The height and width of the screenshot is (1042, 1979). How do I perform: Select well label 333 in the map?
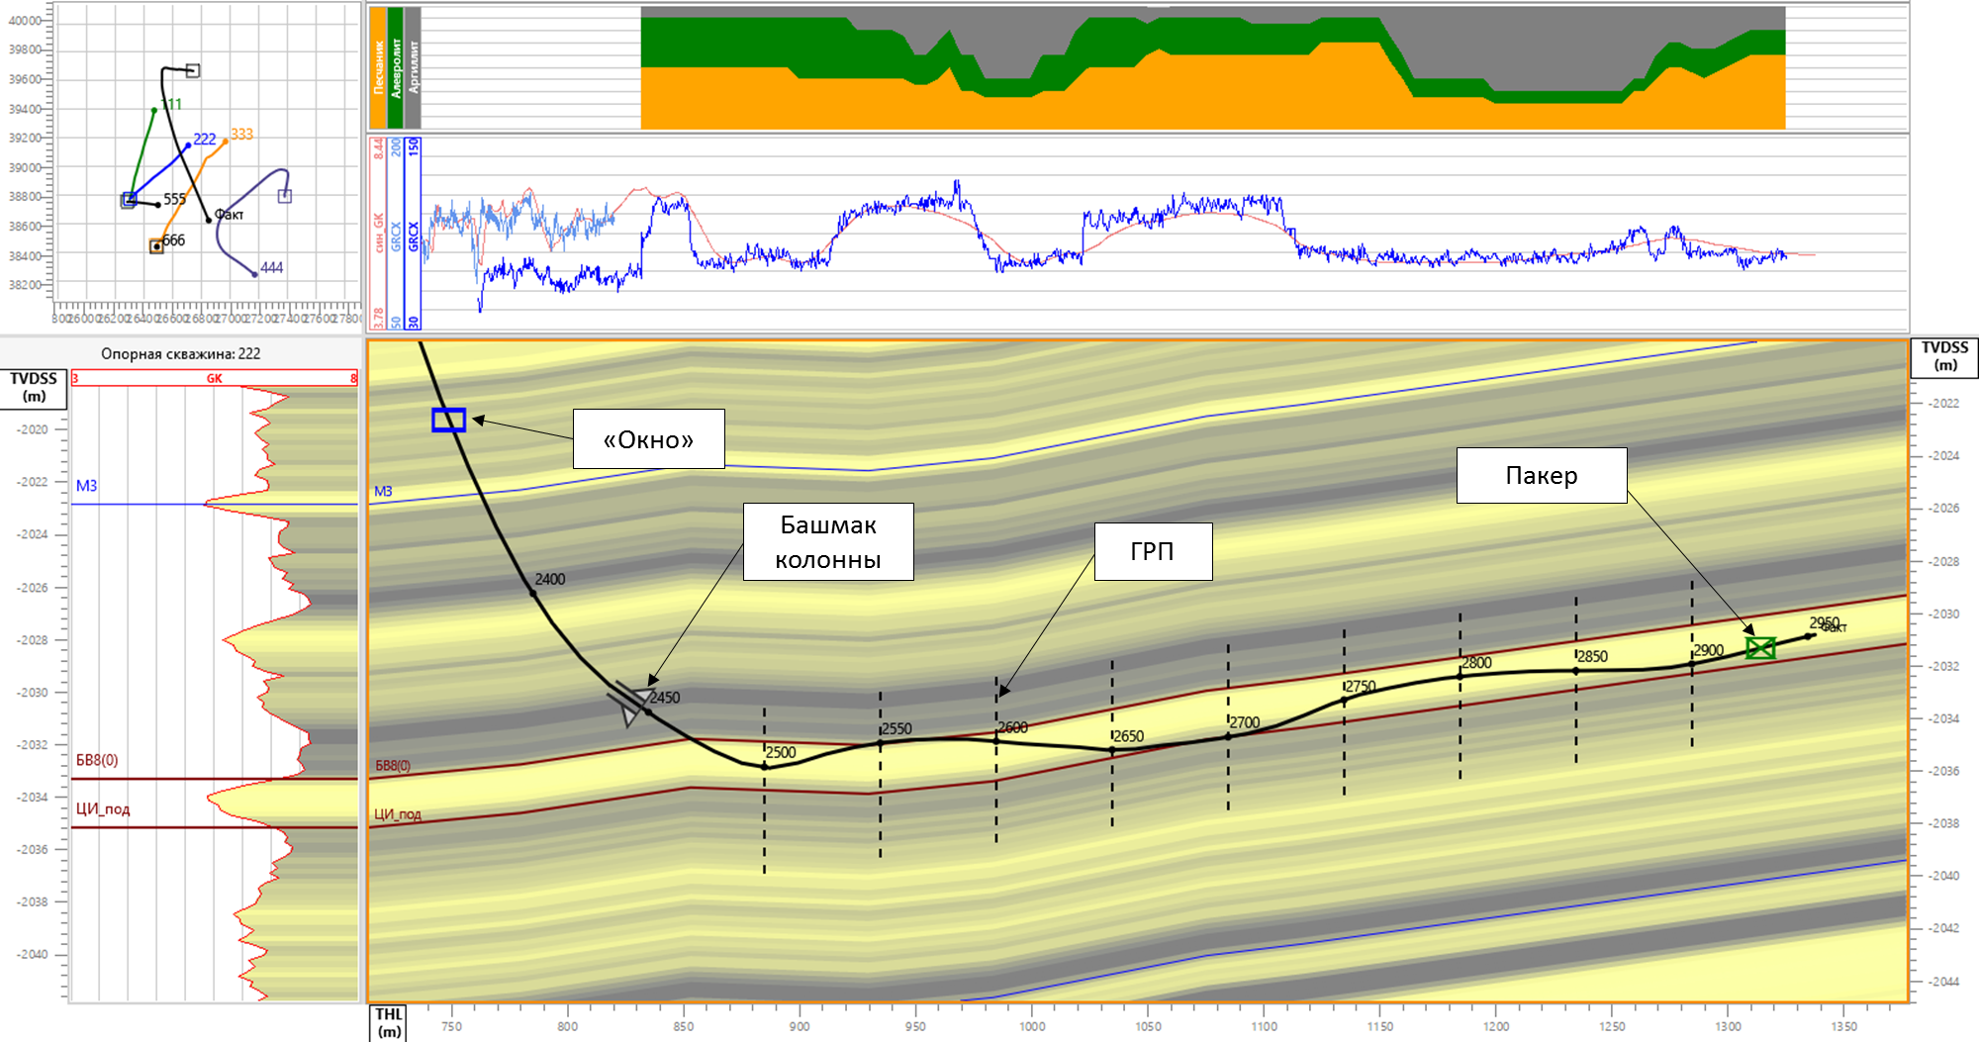pos(241,134)
